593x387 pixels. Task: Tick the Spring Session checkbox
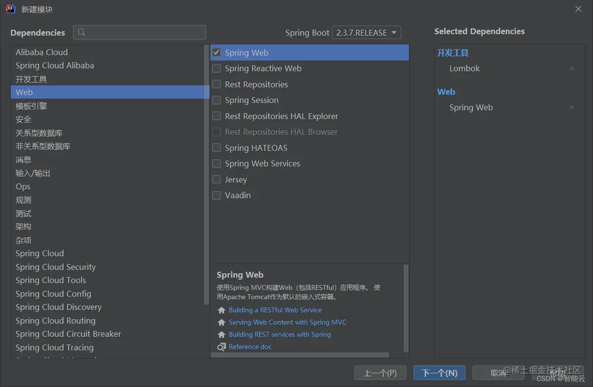217,100
